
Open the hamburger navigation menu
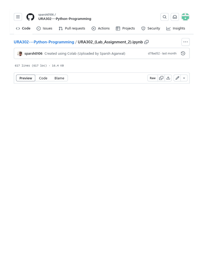tap(18, 17)
